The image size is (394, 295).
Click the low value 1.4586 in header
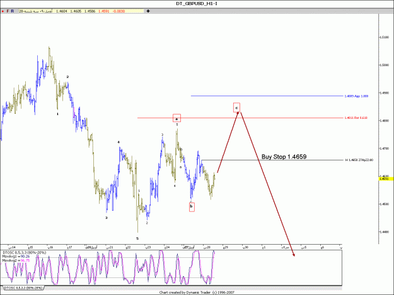(90, 11)
